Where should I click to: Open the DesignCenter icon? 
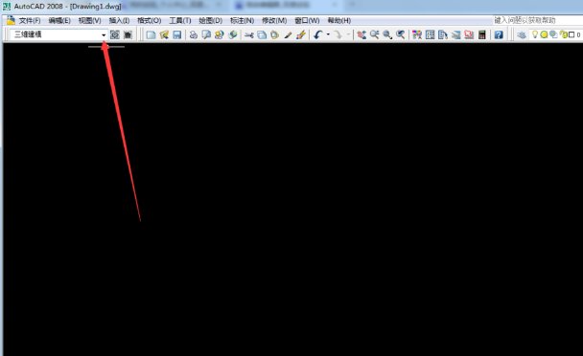[431, 34]
